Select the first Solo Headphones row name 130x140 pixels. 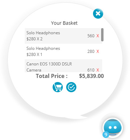43,33
